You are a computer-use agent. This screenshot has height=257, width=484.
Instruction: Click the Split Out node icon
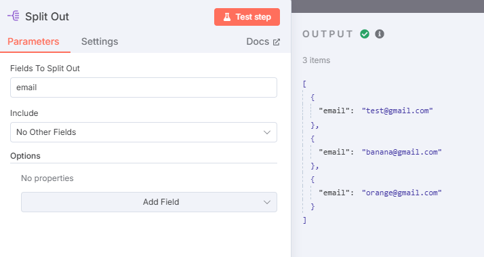(x=14, y=16)
